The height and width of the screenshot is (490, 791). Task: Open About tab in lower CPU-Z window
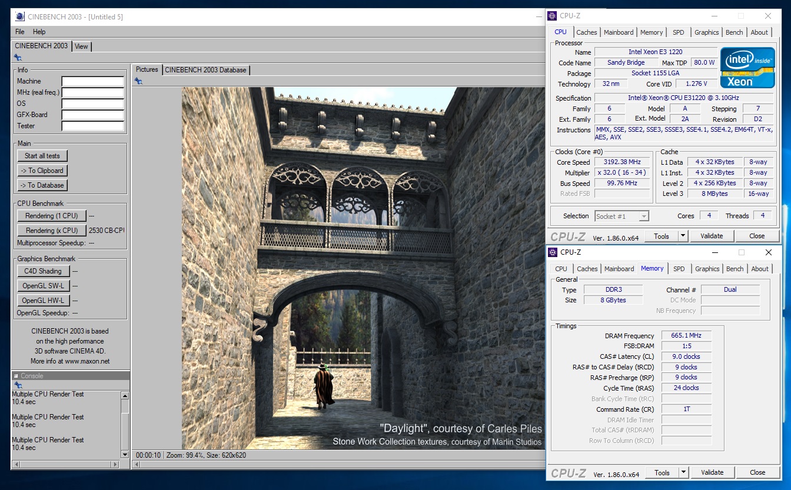coord(760,269)
